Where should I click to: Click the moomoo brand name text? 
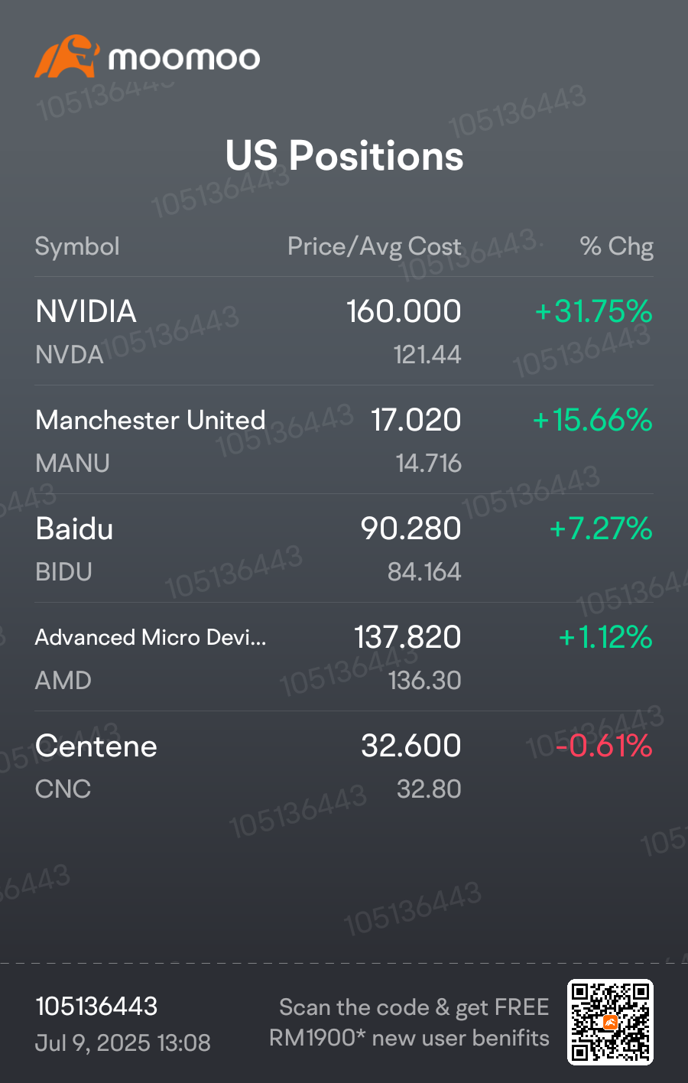pos(184,59)
